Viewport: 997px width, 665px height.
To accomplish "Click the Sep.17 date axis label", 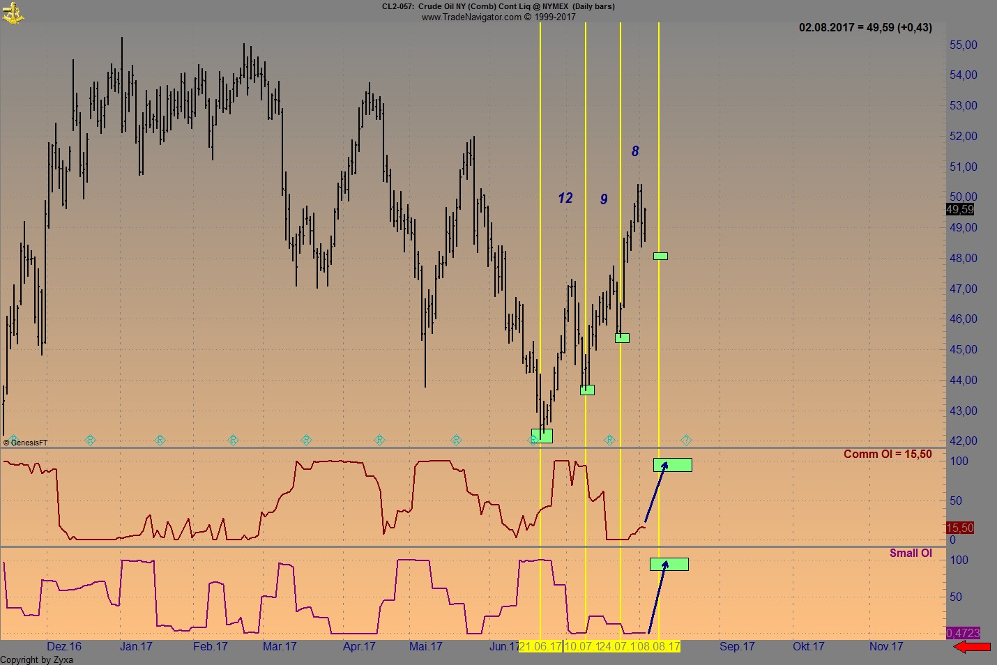I will (x=737, y=647).
